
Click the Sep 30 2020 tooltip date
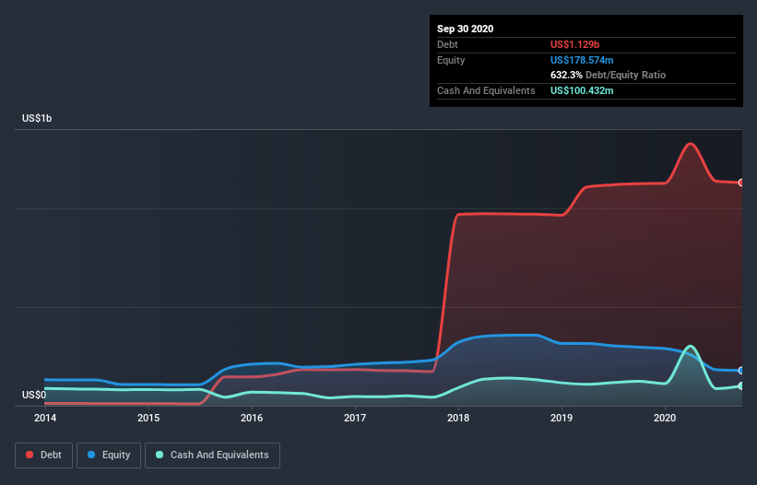tap(465, 29)
